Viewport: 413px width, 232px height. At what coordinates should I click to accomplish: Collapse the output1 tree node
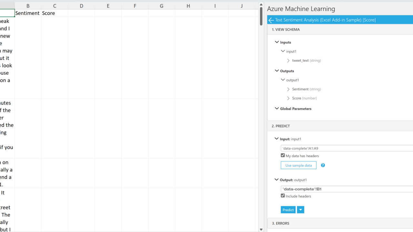(x=283, y=80)
